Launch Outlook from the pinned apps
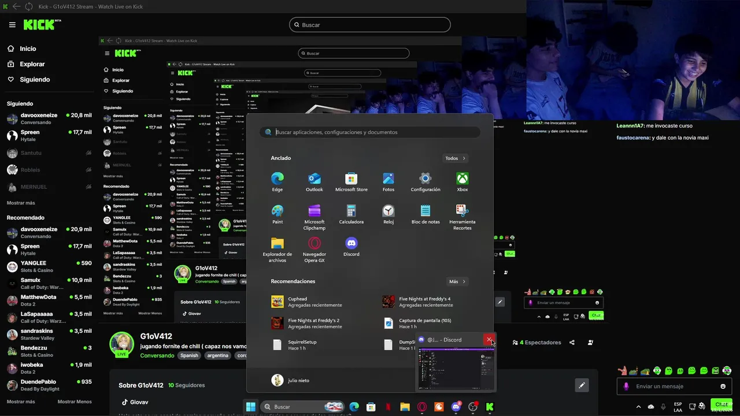The image size is (740, 416). 314,182
